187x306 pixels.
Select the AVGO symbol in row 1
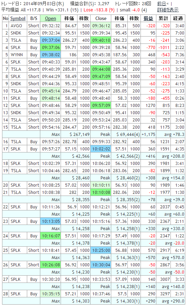click(17, 26)
